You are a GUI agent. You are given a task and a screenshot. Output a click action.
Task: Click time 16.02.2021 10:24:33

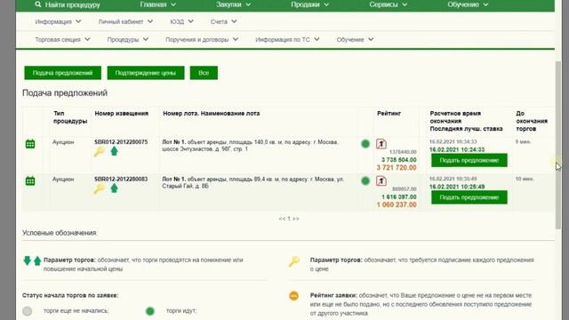(457, 149)
